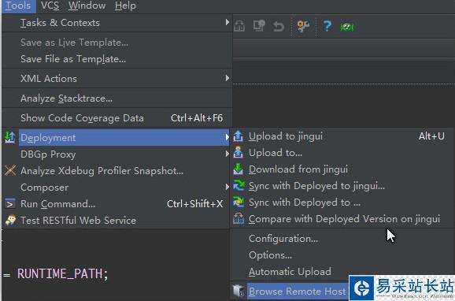Click toolbar compare-with-server icon

[239, 26]
